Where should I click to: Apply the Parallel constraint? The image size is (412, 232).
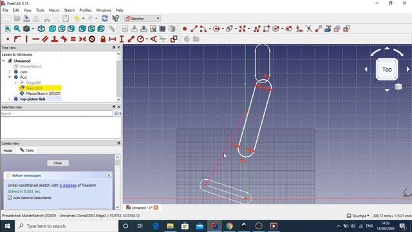[45, 39]
